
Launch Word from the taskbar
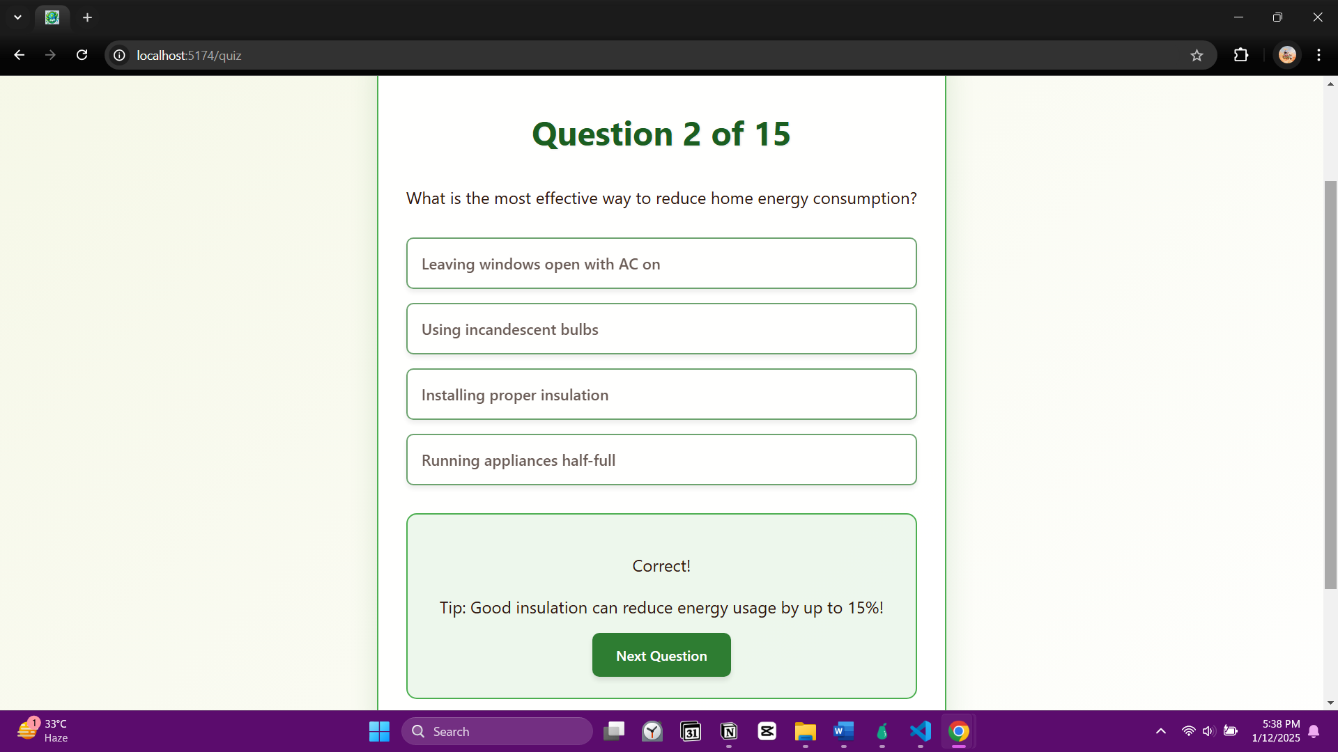pos(843,731)
